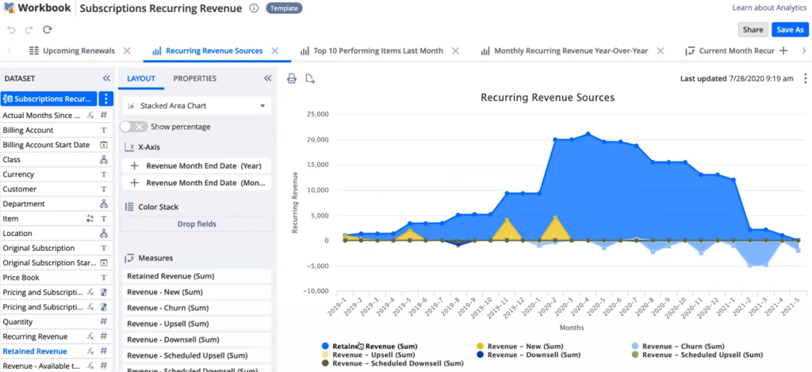
Task: Click the undo arrow icon
Action: coord(11,29)
